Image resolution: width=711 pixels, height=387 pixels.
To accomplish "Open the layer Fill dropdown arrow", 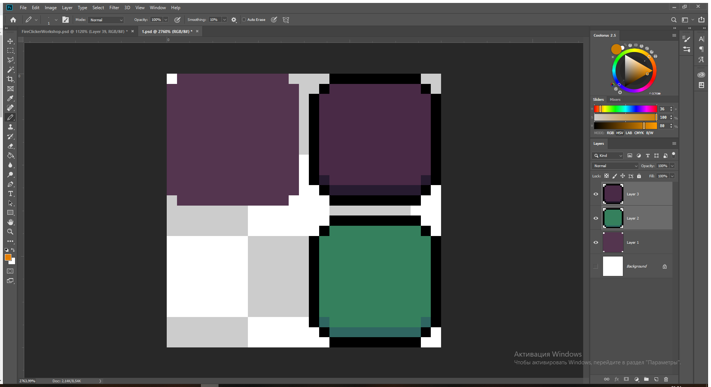I will [672, 176].
